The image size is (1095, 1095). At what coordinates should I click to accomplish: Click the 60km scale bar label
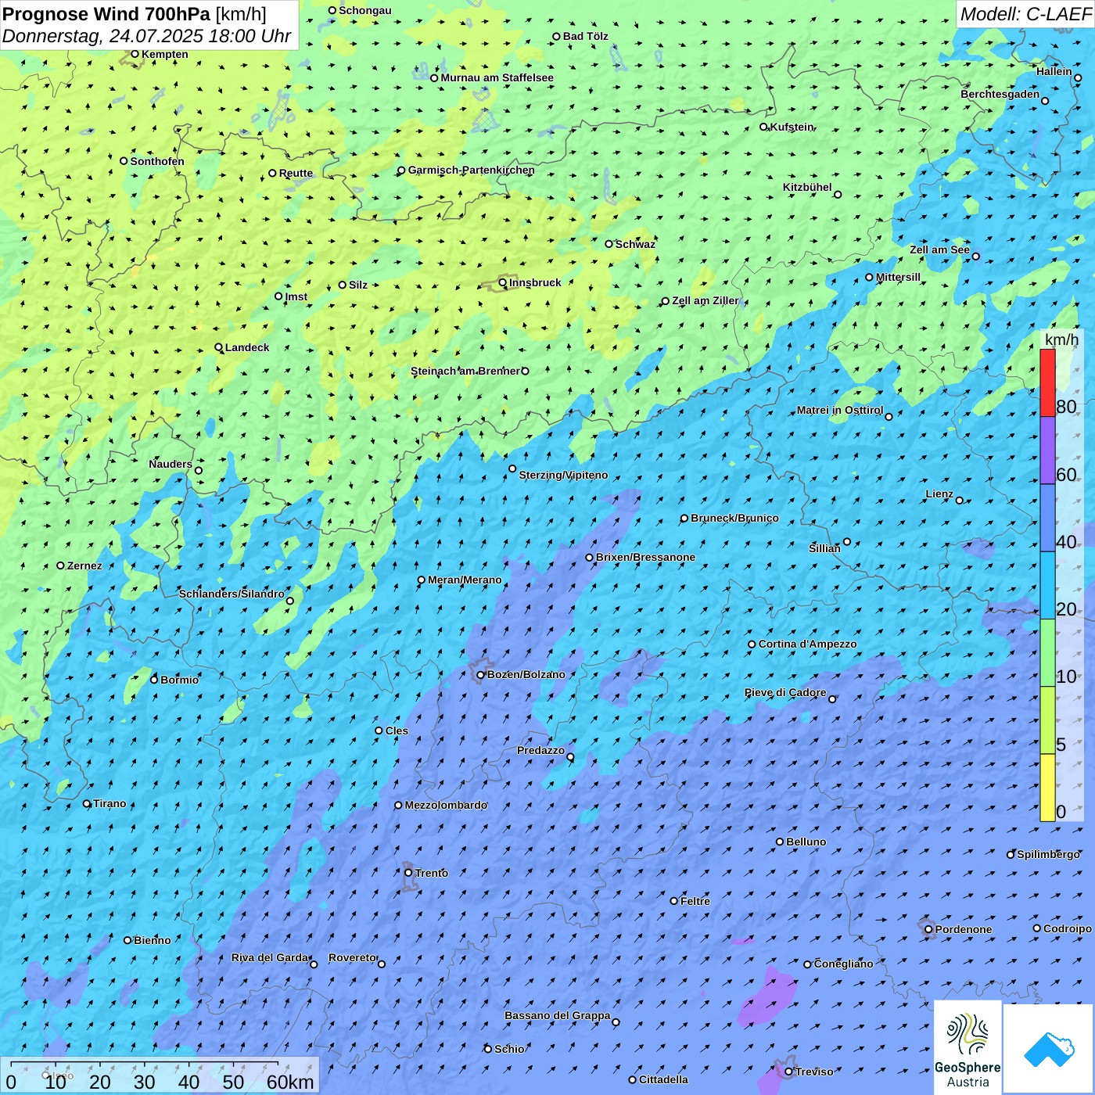click(289, 1082)
